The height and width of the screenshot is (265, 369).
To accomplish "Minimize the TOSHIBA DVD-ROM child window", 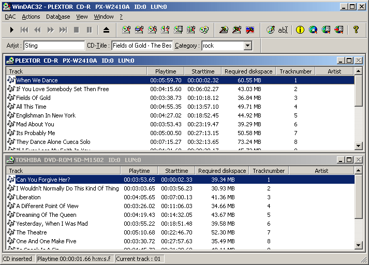I will pos(341,160).
